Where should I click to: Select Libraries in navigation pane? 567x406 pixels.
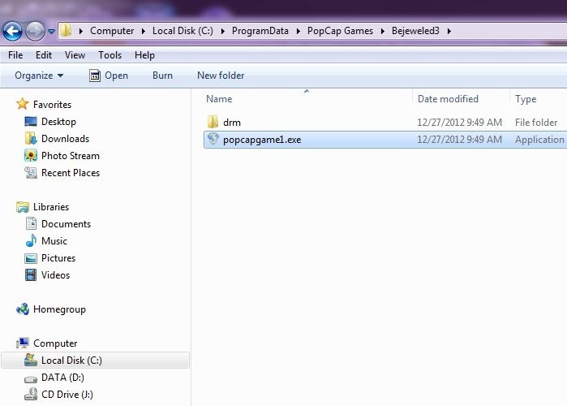(x=51, y=206)
